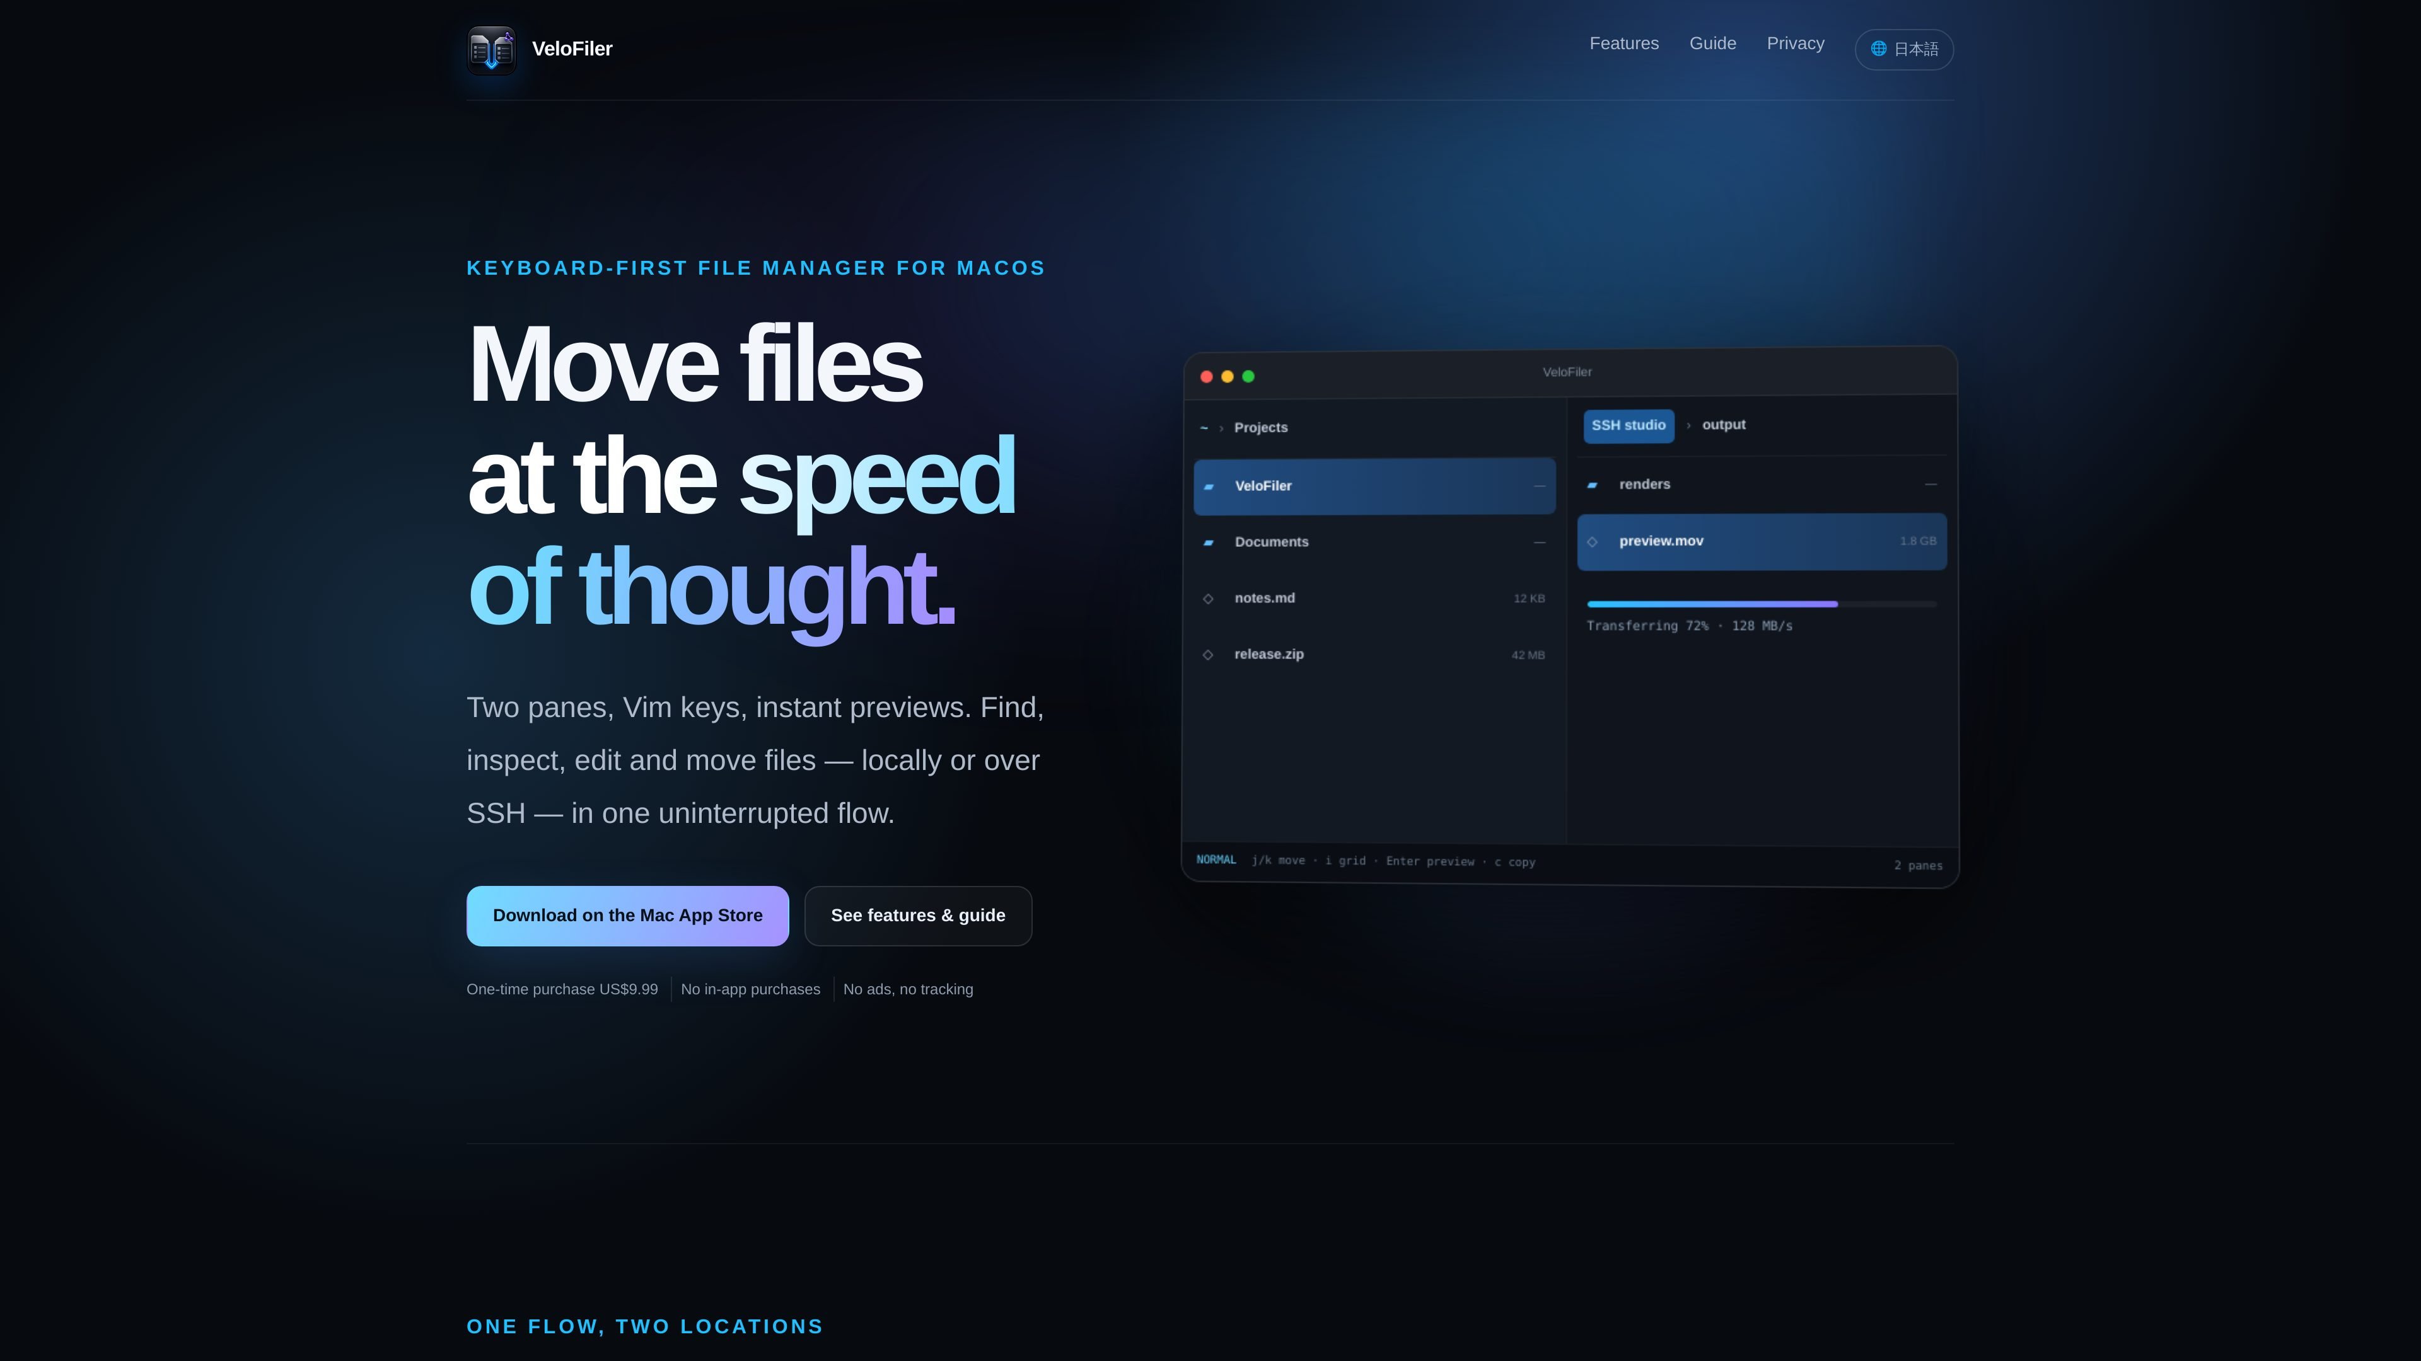
Task: Select the preview.mov file row
Action: pyautogui.click(x=1762, y=542)
